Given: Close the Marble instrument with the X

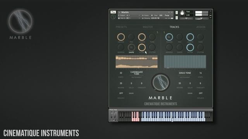Looking at the screenshot, I should click(x=210, y=11).
